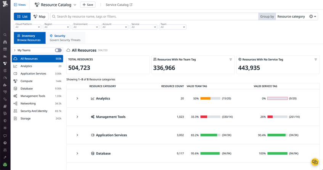This screenshot has height=170, width=323.
Task: Focus the resource search input field
Action: (154, 16)
